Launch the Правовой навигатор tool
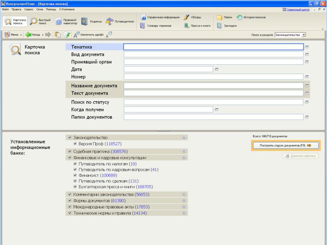 click(x=66, y=21)
